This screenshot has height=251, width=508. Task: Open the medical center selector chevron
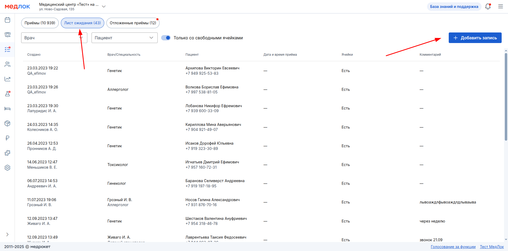coord(104,7)
